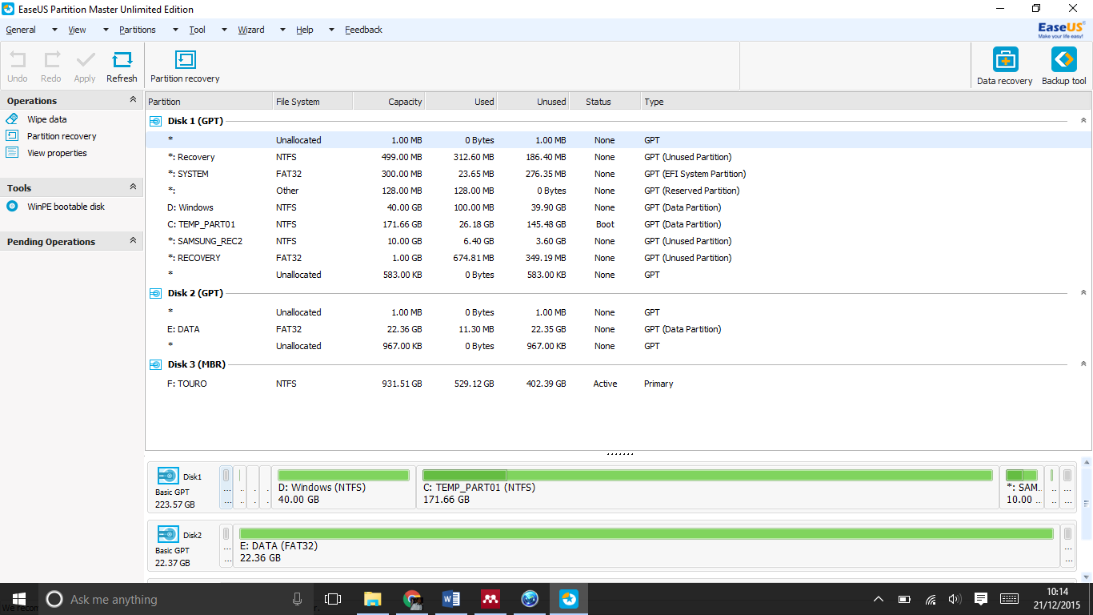This screenshot has width=1093, height=615.
Task: Show hidden system tray icons
Action: tap(879, 599)
